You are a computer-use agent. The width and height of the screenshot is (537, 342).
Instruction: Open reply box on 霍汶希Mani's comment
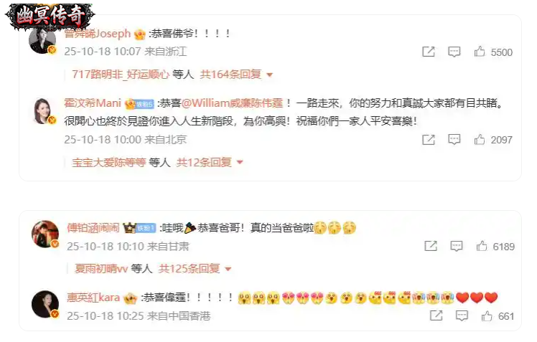454,140
